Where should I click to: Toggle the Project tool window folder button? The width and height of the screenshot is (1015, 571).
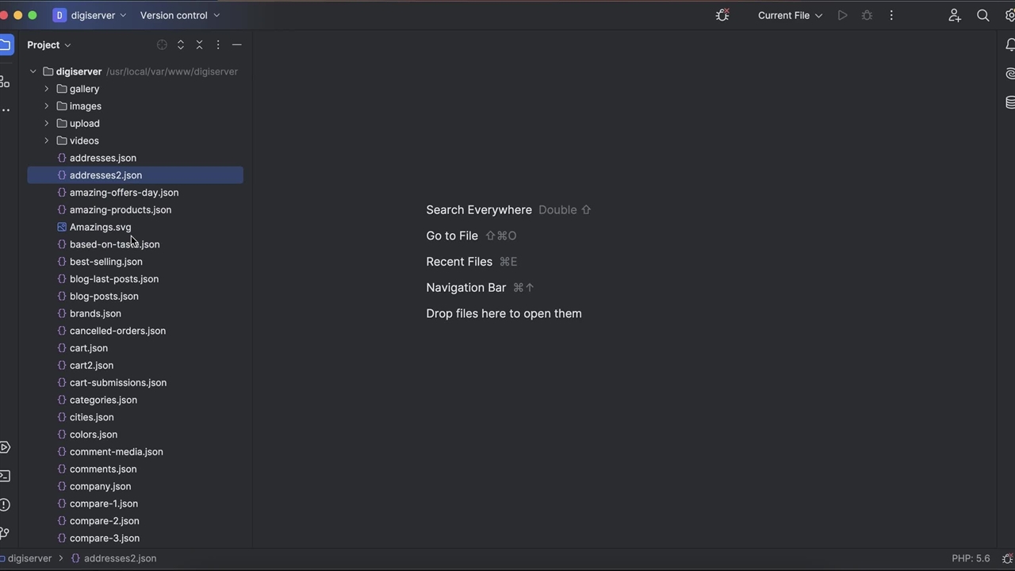(6, 45)
